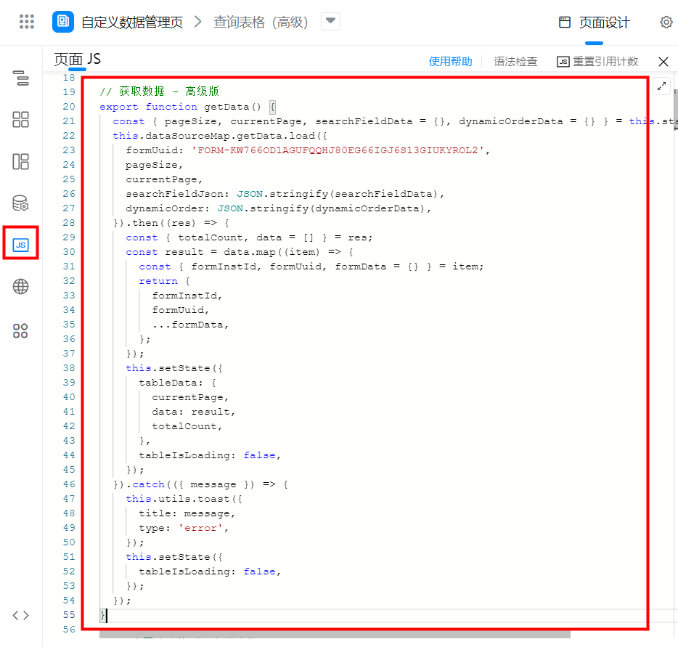Image resolution: width=678 pixels, height=647 pixels.
Task: Open the outline tree panel icon
Action: click(21, 78)
